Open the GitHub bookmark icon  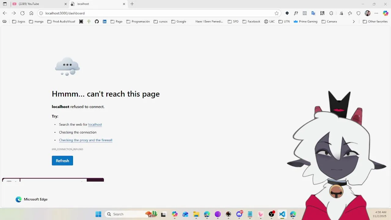click(x=97, y=21)
